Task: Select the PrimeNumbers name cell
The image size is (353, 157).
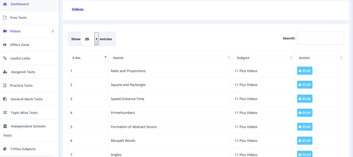Action: point(170,113)
